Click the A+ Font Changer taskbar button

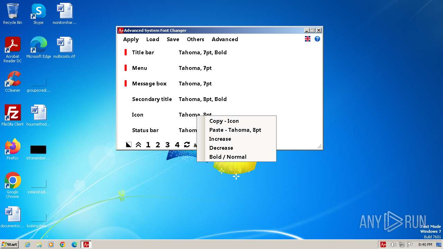pos(86,245)
